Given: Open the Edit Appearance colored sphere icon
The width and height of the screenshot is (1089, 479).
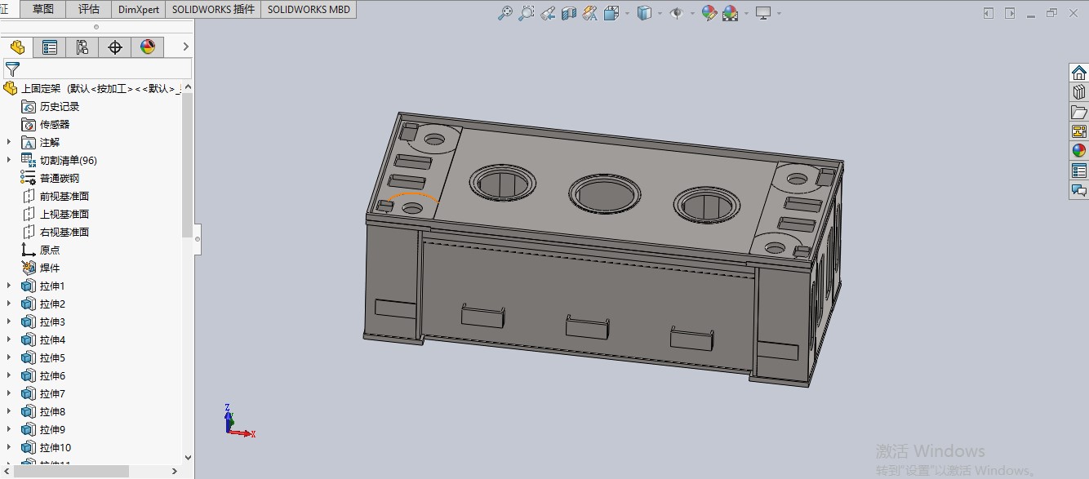Looking at the screenshot, I should 709,12.
